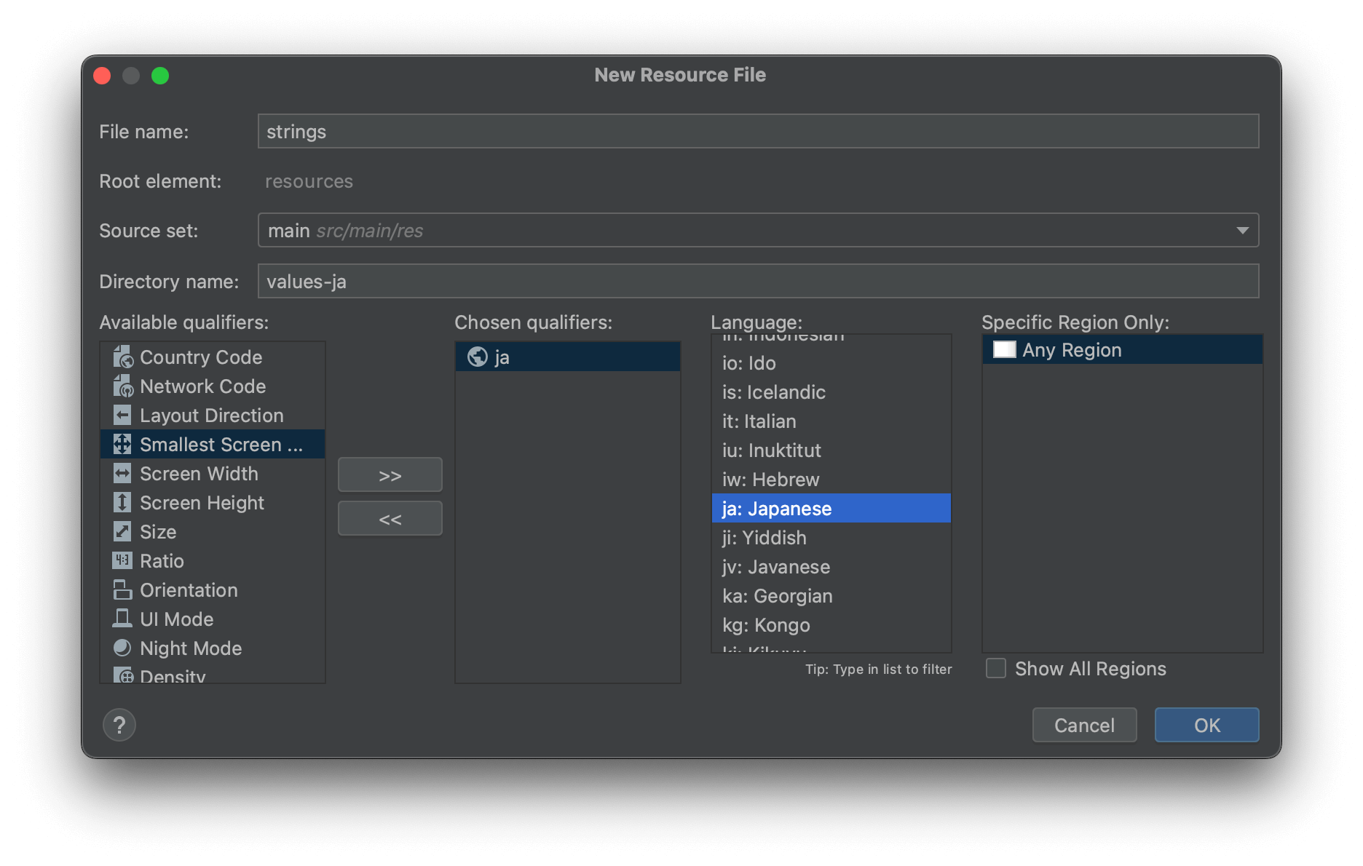1363x866 pixels.
Task: Select Screen Width qualifier
Action: [213, 474]
